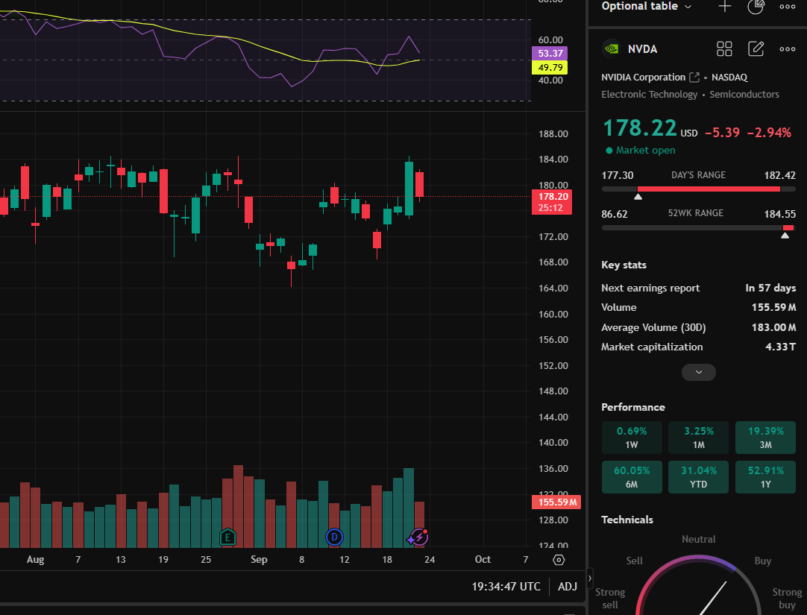This screenshot has height=615, width=807.
Task: Open the three-dot menu in NVDA details
Action: point(788,49)
